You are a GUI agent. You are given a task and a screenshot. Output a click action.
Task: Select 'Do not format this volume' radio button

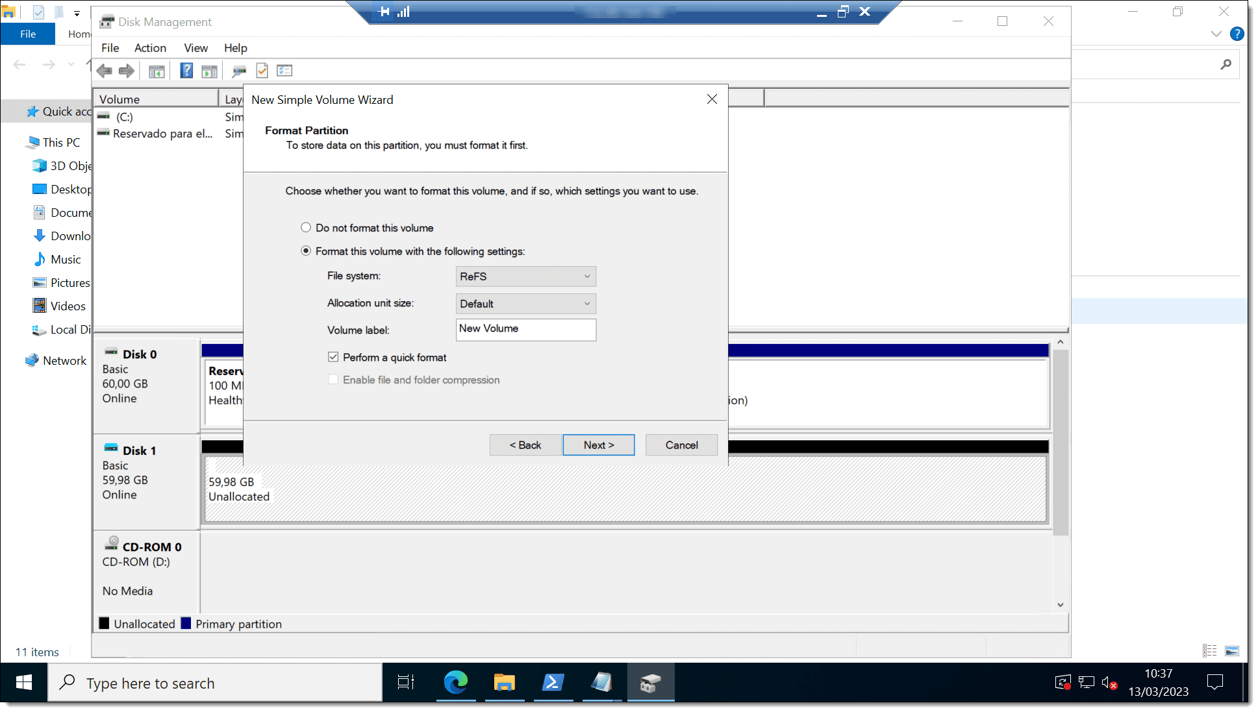[305, 227]
